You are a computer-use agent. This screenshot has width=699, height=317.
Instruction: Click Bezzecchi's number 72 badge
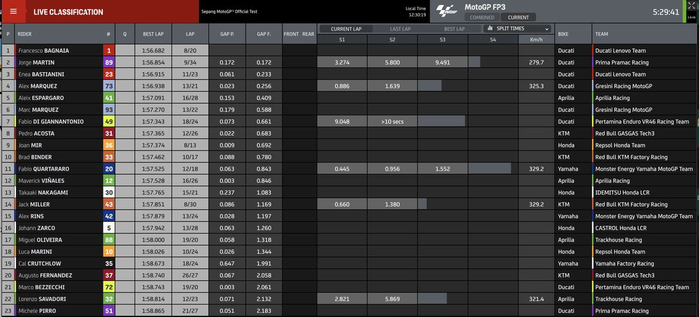click(x=109, y=287)
